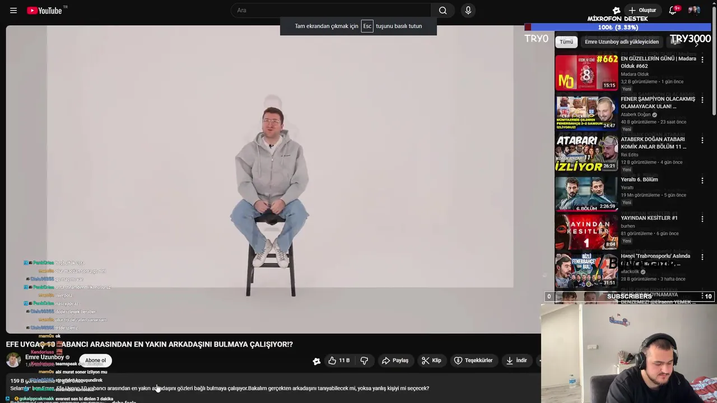Click the Paylaş share button

[x=395, y=360]
